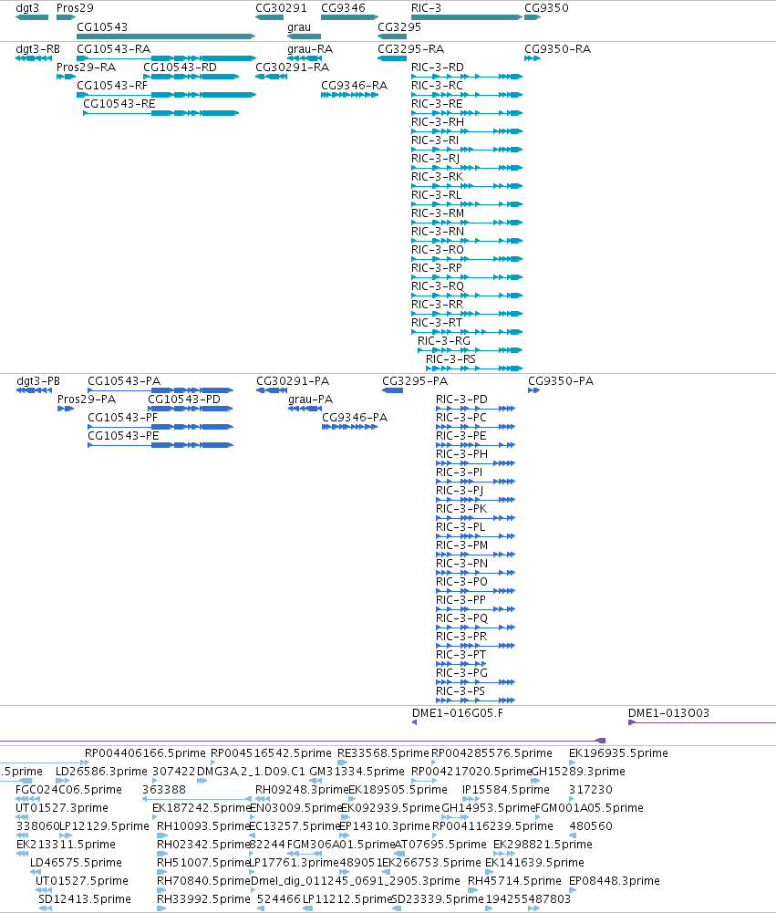Select EST feature 317230
Image resolution: width=776 pixels, height=913 pixels.
pos(573,799)
